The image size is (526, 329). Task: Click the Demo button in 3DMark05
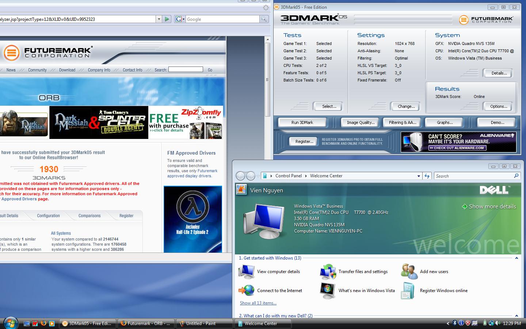coord(498,122)
